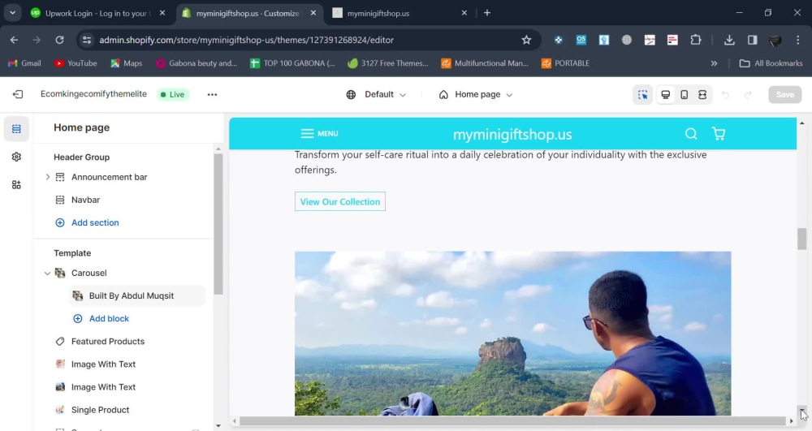Exit the theme editor via back icon
Image resolution: width=812 pixels, height=431 pixels.
point(18,94)
